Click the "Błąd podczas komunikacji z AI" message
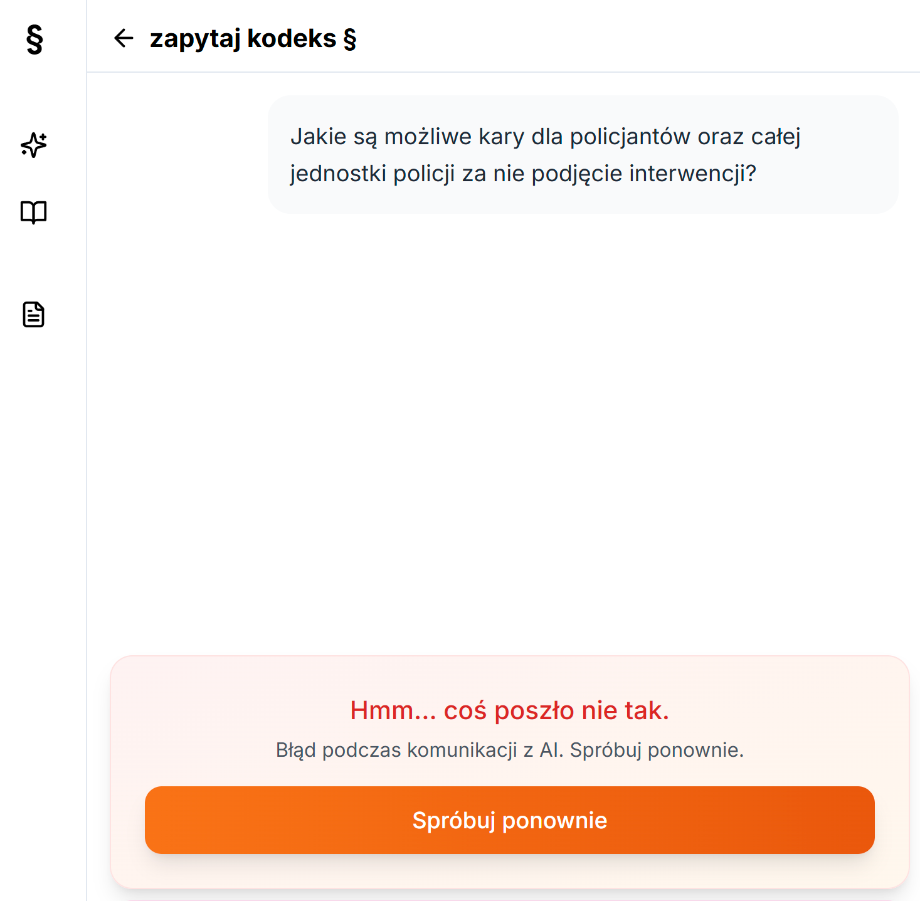Viewport: 920px width, 901px height. (509, 750)
